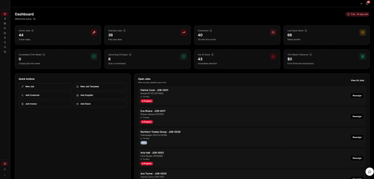Reassign Eva Rivera's JOB-0017
The height and width of the screenshot is (179, 374).
357,116
